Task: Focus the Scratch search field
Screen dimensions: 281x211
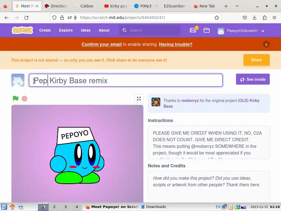Action: [x=150, y=30]
